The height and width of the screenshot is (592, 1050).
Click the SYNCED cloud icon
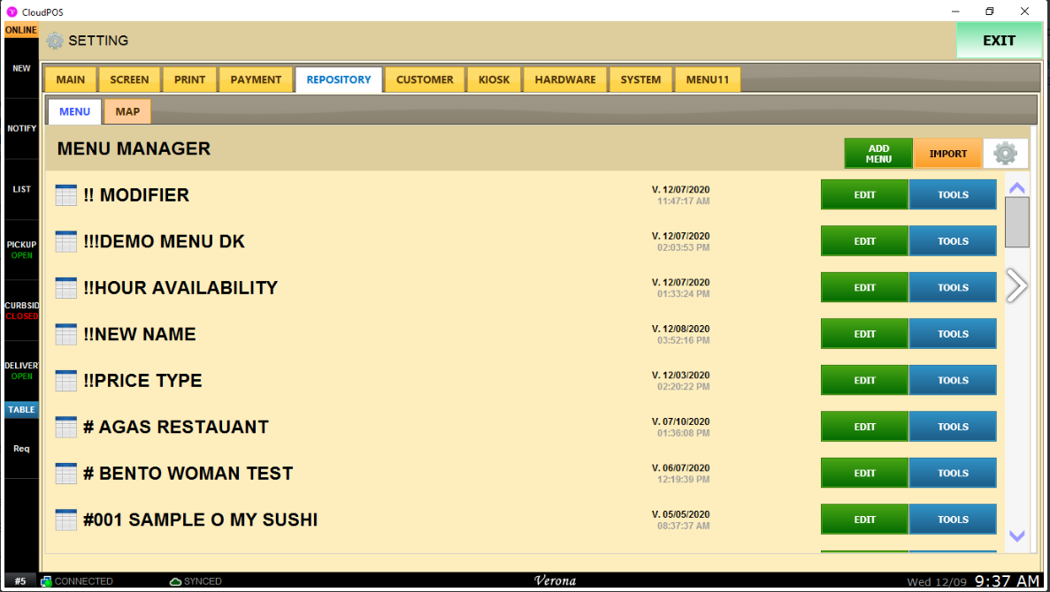pos(175,581)
